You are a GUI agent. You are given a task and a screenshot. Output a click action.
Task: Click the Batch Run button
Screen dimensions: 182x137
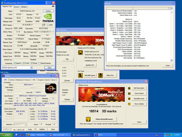point(110,75)
